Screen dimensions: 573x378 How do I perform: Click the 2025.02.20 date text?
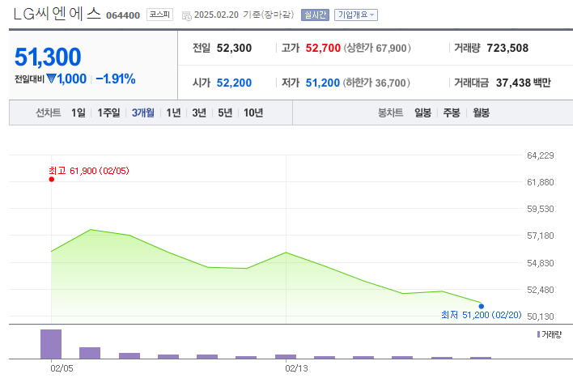(x=216, y=15)
